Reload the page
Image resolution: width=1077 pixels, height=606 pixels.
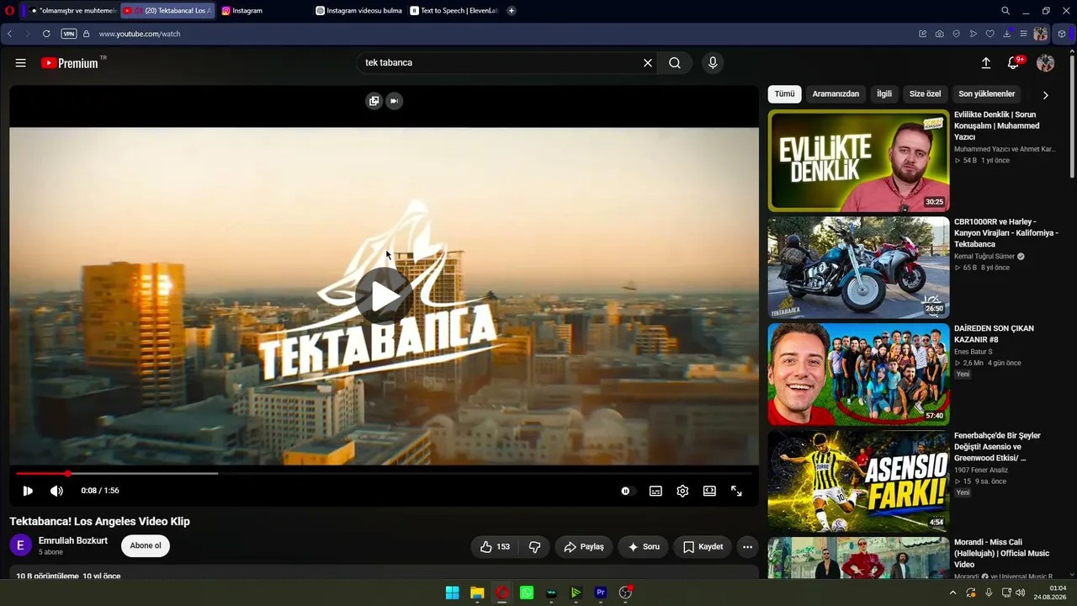[x=46, y=34]
